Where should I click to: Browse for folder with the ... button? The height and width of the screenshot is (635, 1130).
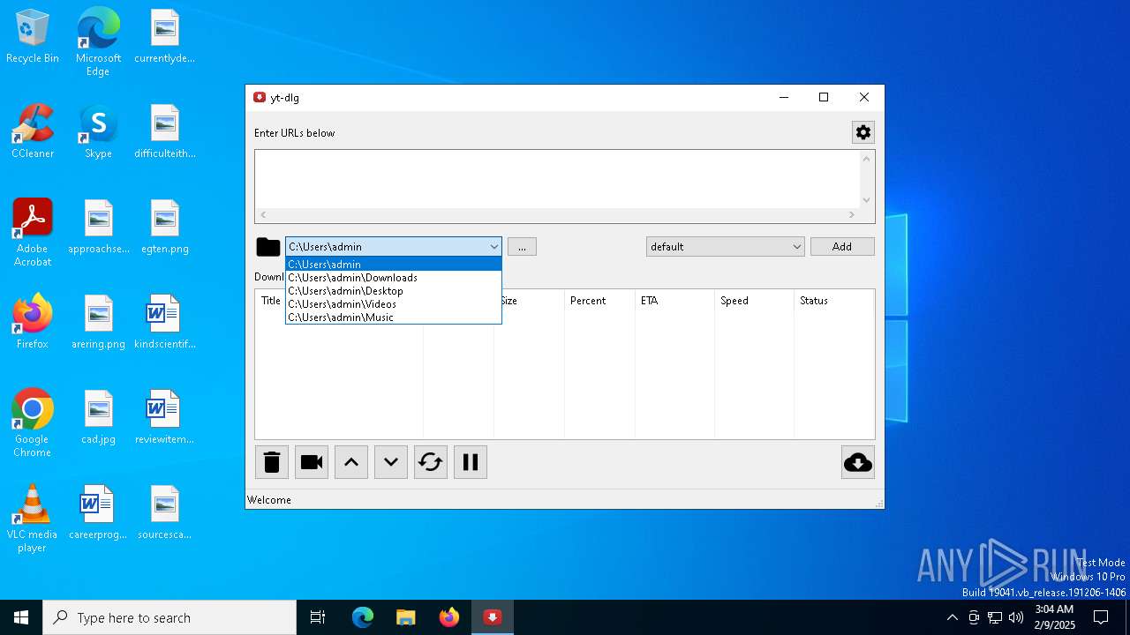522,247
